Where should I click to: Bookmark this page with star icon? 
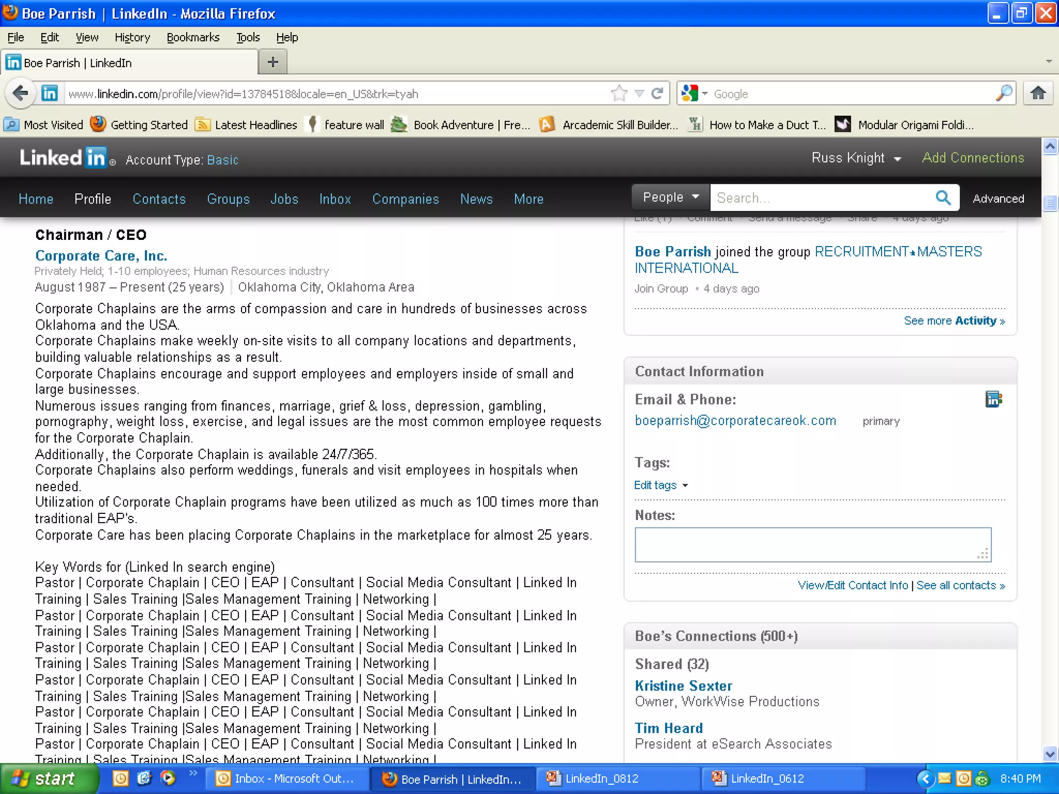(619, 94)
